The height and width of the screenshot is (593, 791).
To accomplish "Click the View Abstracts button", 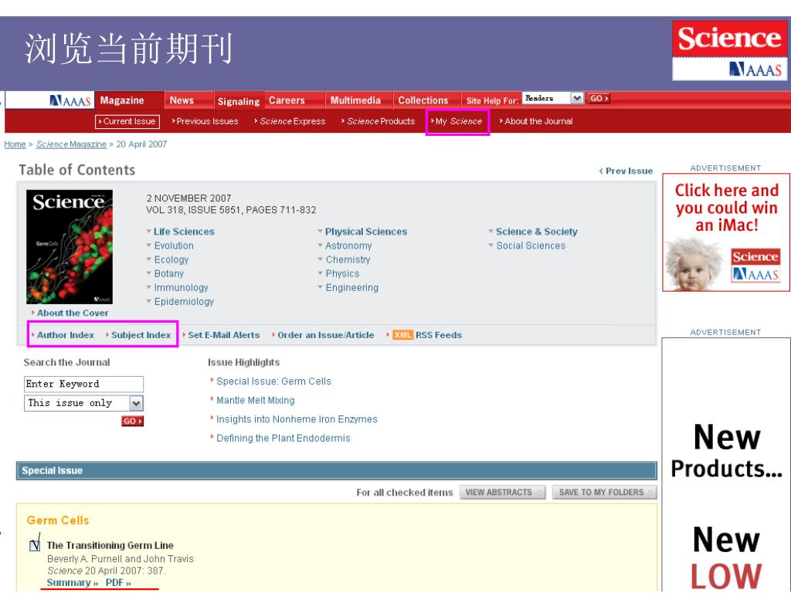I will pyautogui.click(x=502, y=492).
